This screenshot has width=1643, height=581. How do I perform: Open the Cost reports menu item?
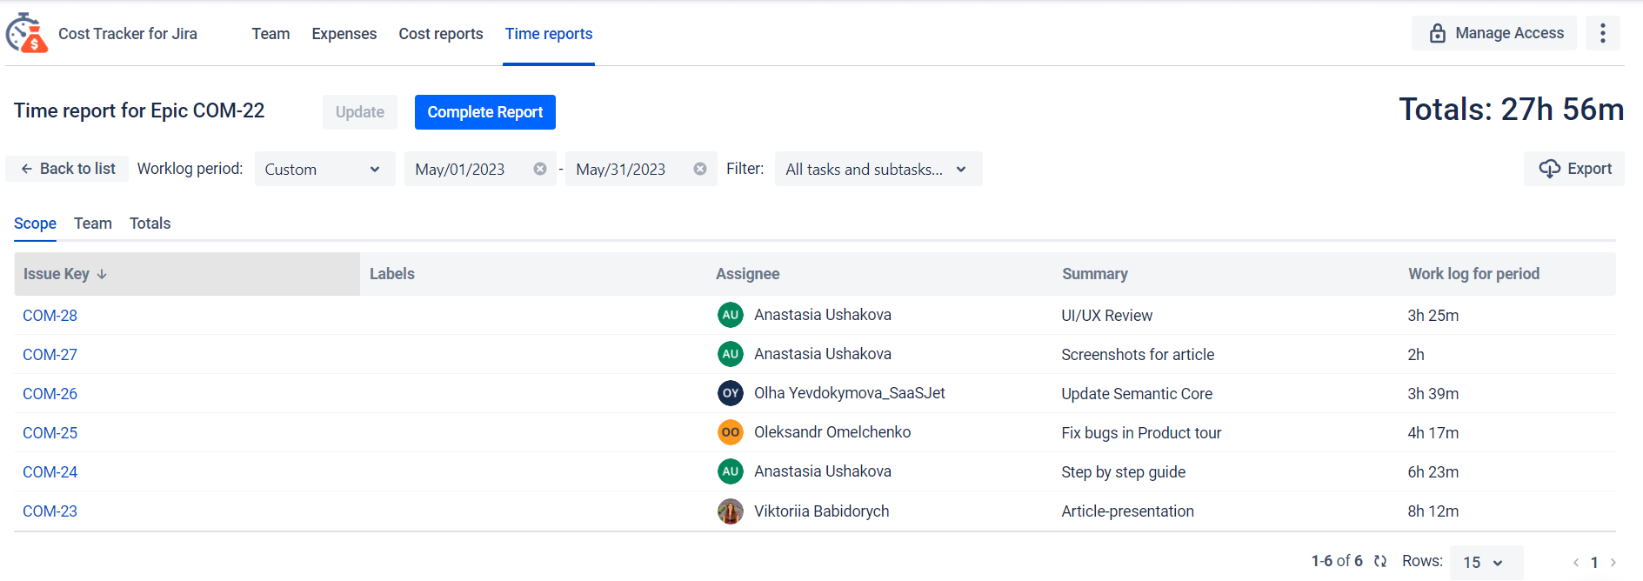coord(441,34)
